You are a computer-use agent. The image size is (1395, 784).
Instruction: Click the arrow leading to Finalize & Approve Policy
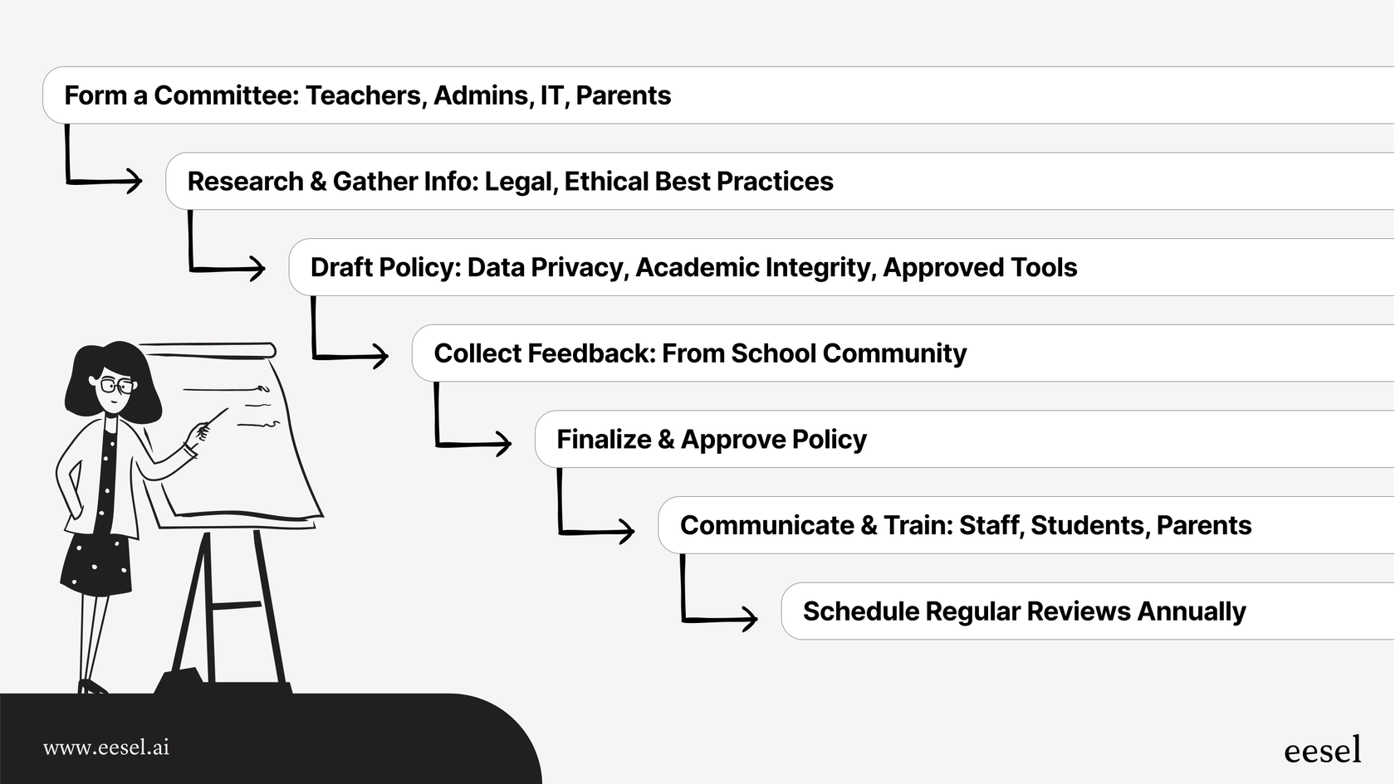472,443
